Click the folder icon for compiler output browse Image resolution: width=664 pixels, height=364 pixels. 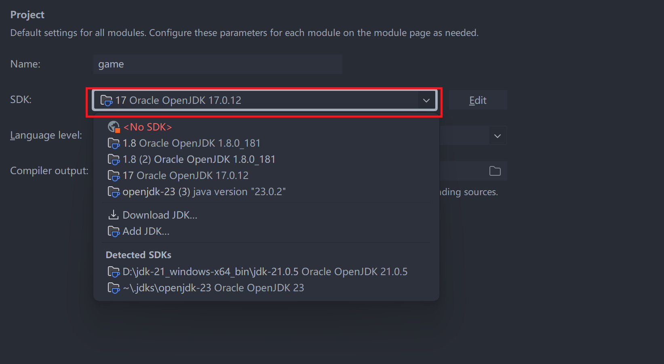[x=495, y=171]
